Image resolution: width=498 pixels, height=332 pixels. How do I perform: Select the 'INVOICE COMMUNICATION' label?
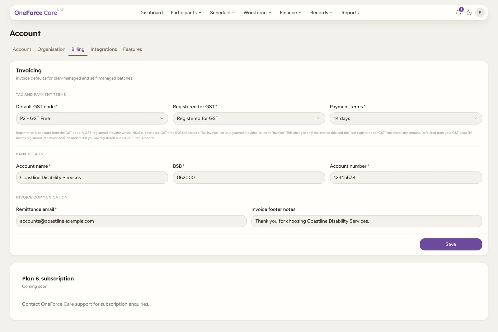pos(42,197)
